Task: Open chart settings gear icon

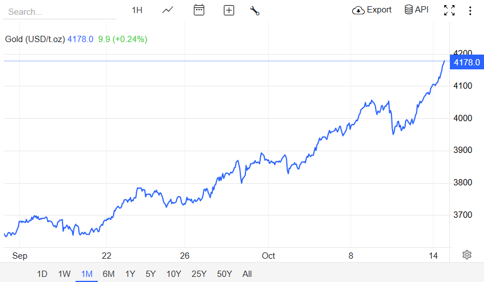Action: coord(467,255)
